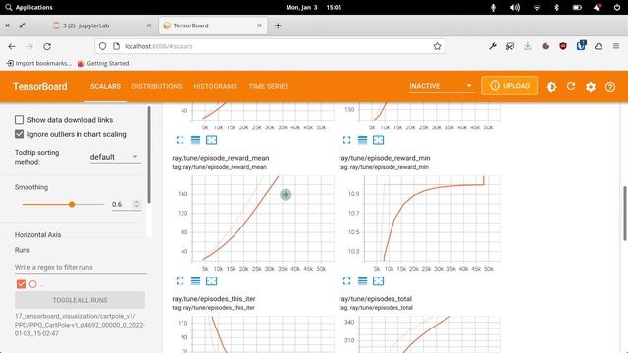Open Firefox downloads panel
This screenshot has height=353, width=628.
click(x=528, y=46)
